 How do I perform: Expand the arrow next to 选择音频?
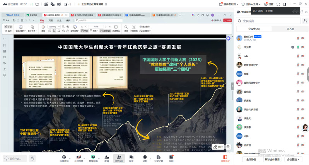coord(70,158)
